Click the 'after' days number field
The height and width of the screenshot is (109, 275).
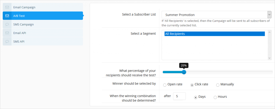click(179, 96)
